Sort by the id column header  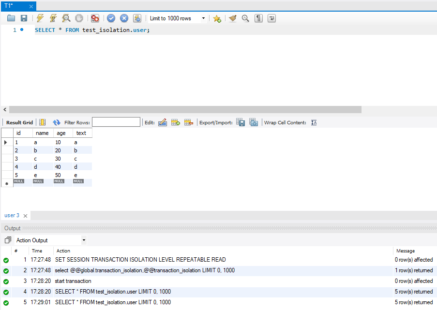pos(23,133)
